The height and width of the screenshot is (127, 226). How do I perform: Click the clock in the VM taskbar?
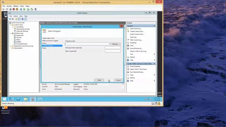157,99
